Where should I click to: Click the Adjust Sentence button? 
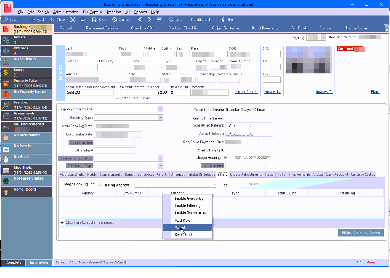pyautogui.click(x=226, y=28)
